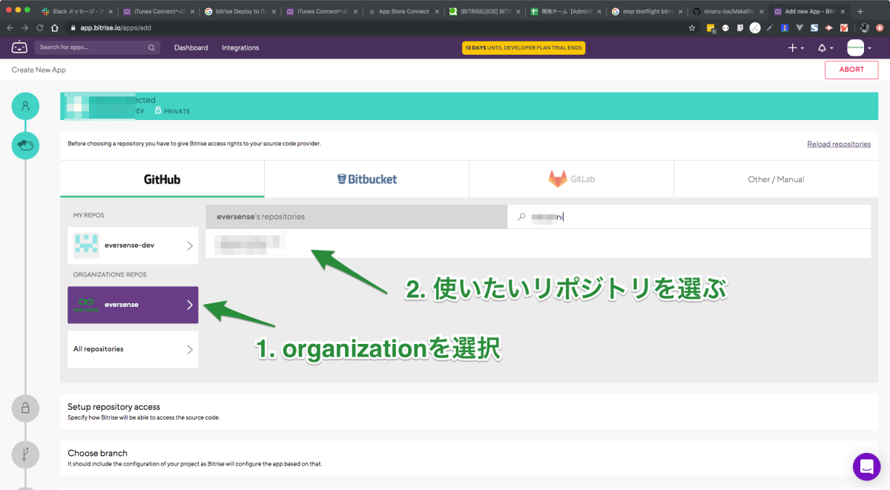The image size is (890, 490).
Task: Switch to App Store Connect tab
Action: point(404,11)
